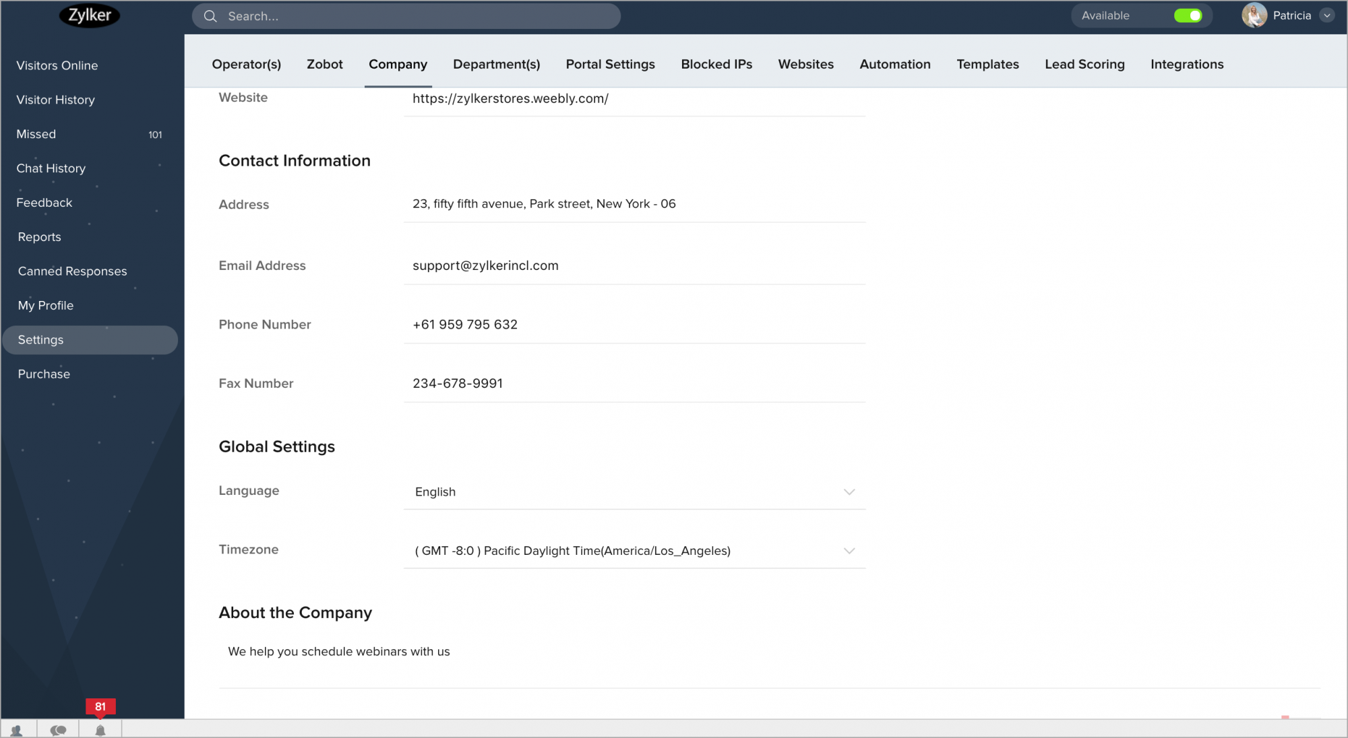Viewport: 1348px width, 738px height.
Task: Click the red 81 notification badge
Action: (100, 706)
